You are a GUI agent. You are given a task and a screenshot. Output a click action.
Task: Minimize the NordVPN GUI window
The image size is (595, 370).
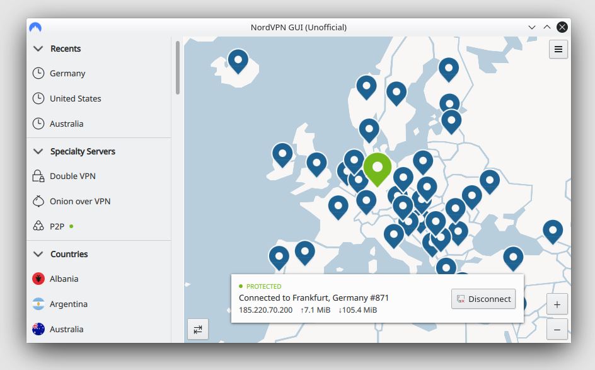coord(531,27)
